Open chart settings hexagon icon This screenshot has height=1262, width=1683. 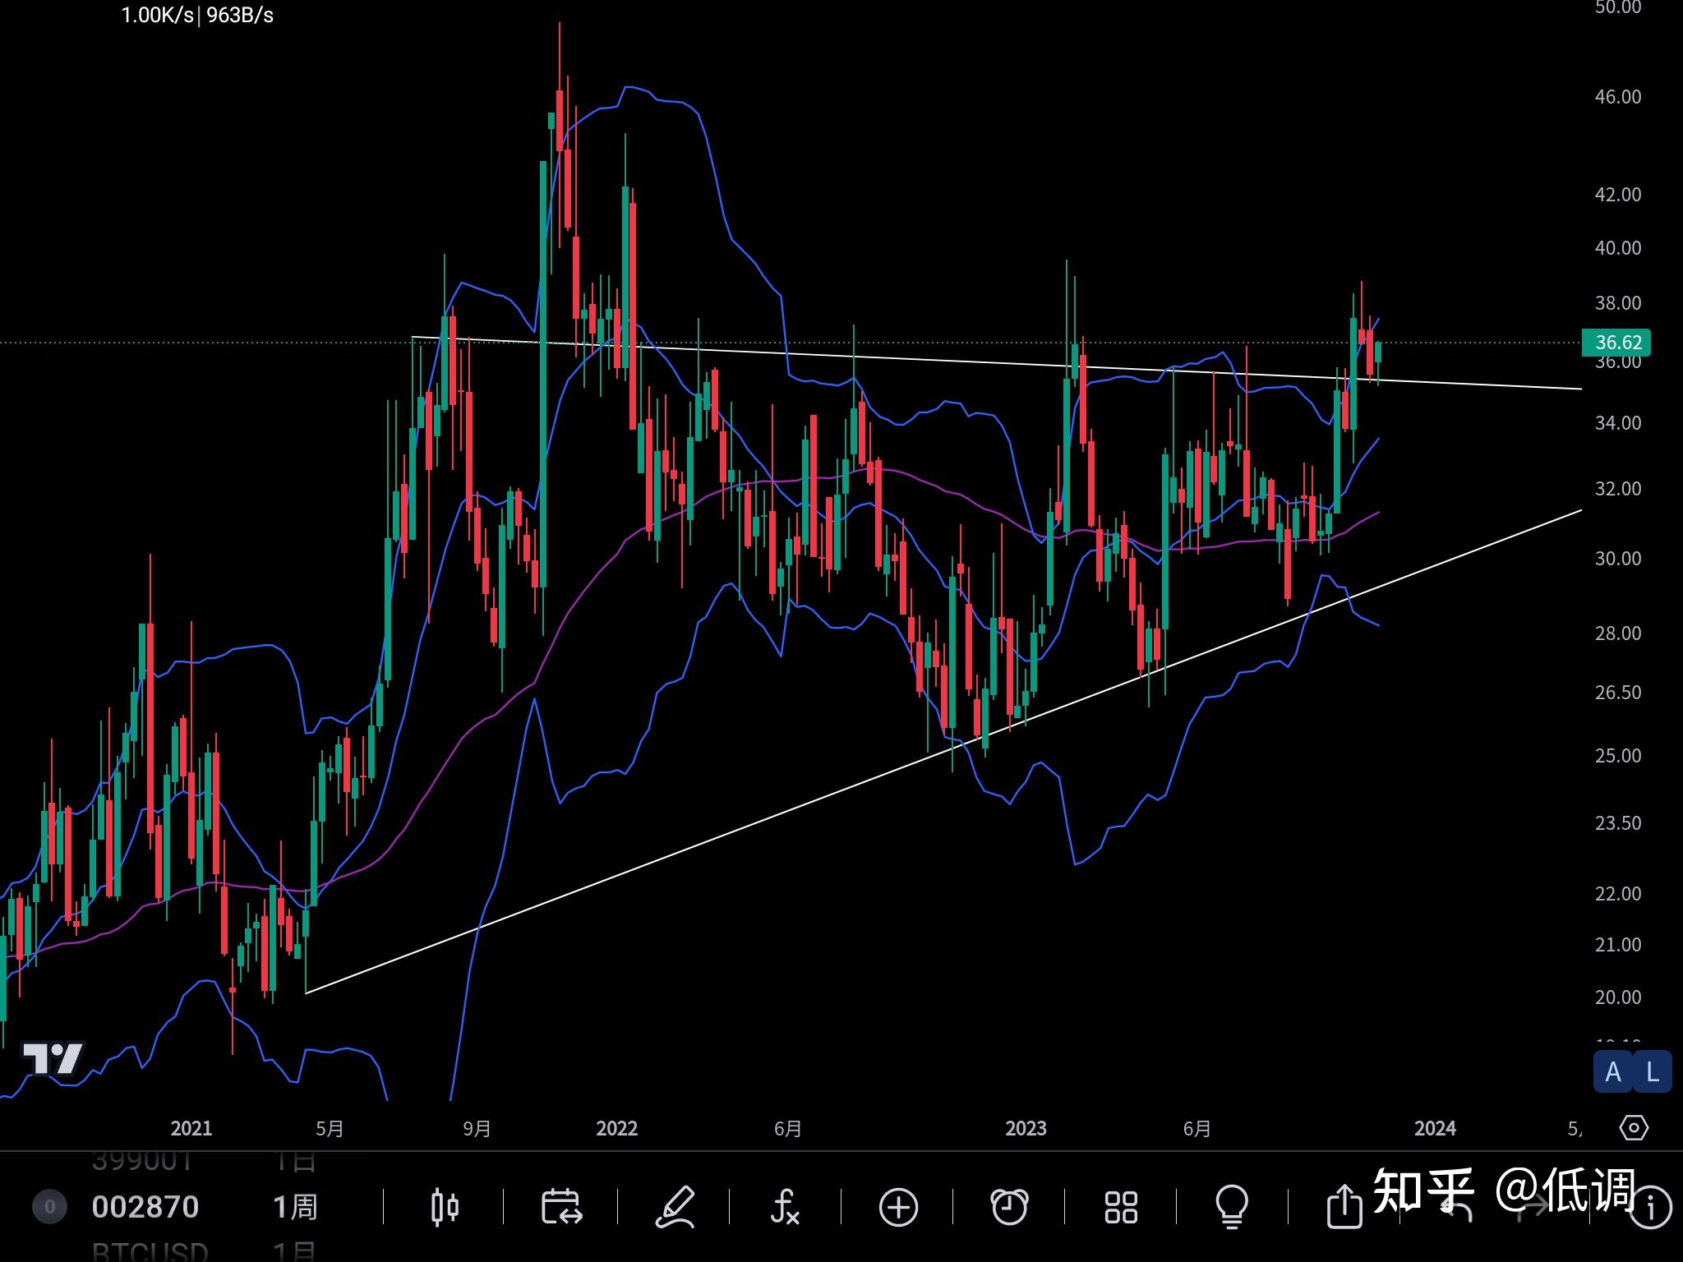click(1634, 1127)
